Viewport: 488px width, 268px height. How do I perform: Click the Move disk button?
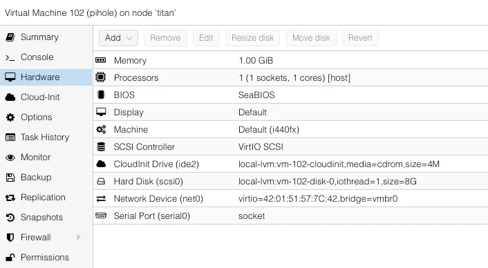point(311,38)
